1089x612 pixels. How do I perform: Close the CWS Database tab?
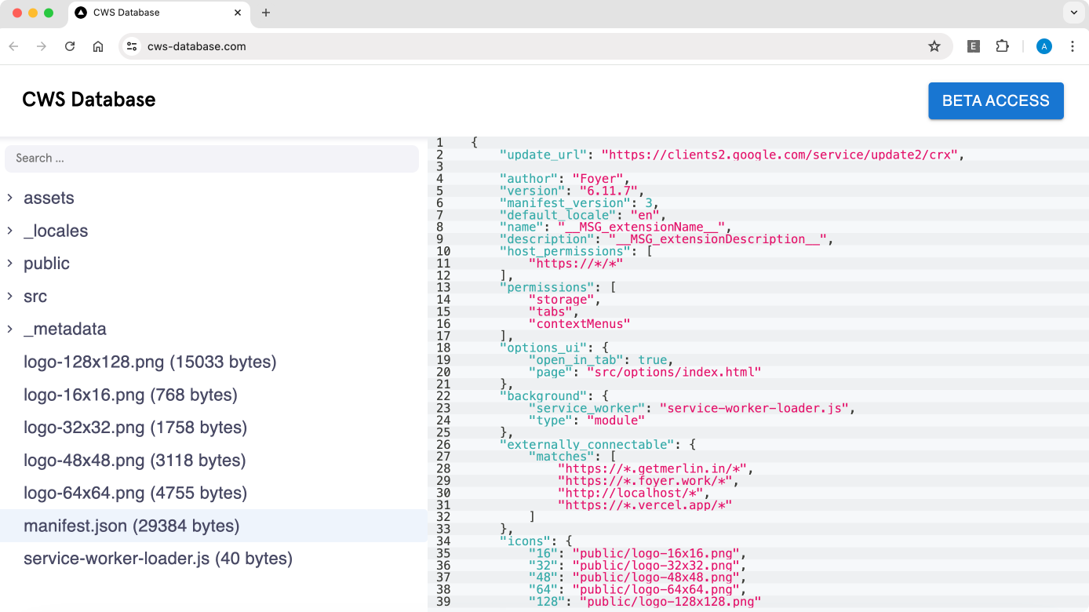pos(238,13)
